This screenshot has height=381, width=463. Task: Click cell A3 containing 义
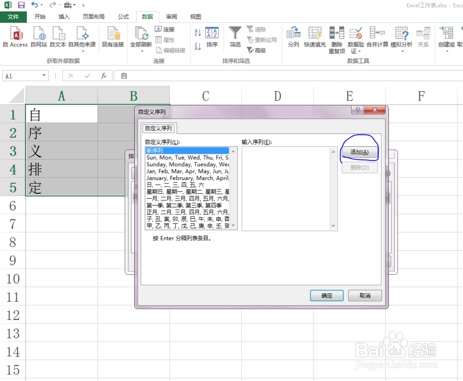click(x=62, y=151)
